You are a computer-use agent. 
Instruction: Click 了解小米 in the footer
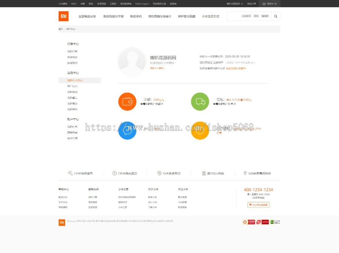(153, 207)
